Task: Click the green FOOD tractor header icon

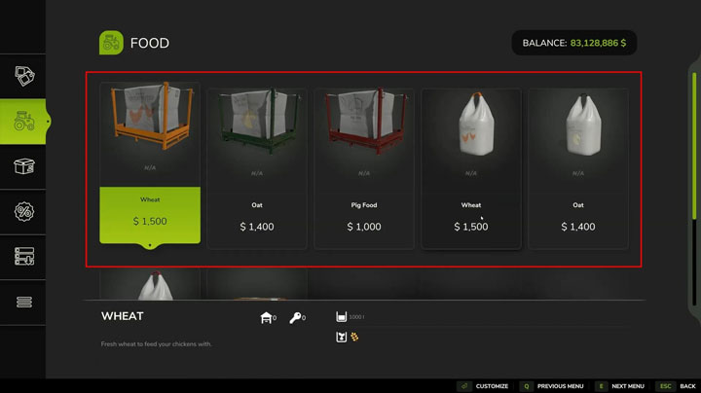Action: [x=111, y=43]
